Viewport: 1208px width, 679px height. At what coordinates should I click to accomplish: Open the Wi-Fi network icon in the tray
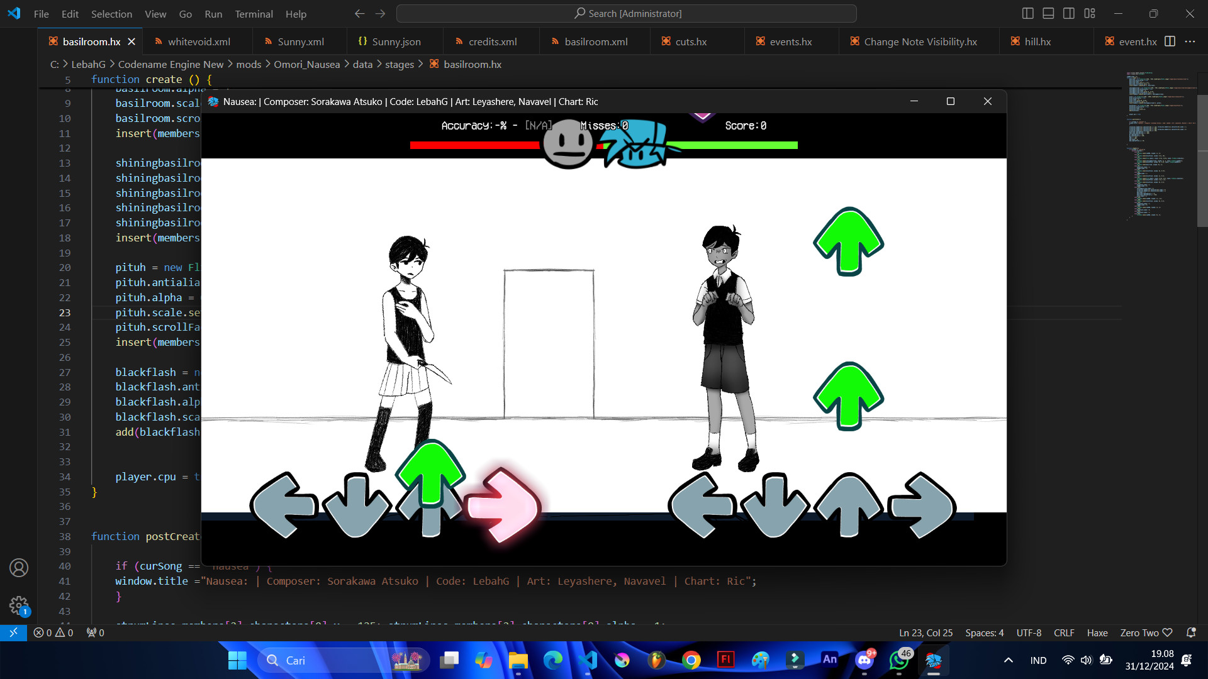(1068, 660)
